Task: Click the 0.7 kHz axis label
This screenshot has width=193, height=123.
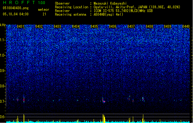Action: pyautogui.click(x=2, y=101)
